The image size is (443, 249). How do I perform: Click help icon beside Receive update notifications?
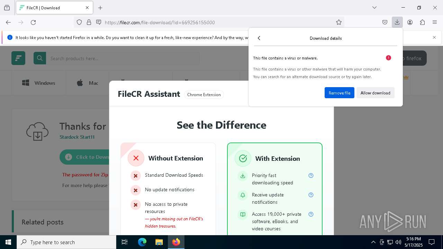311,195
